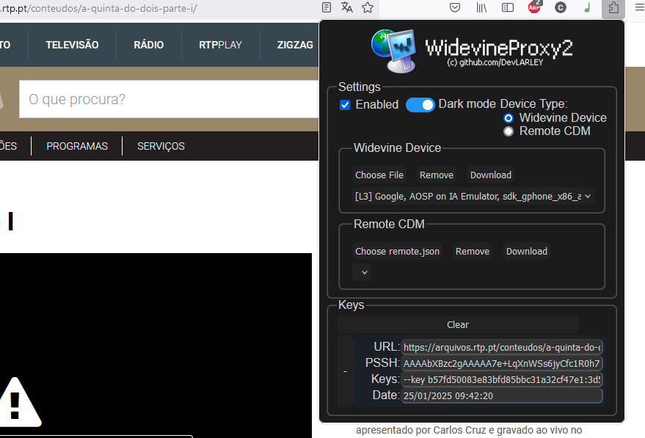Click the warning triangle in the video player
Image resolution: width=645 pixels, height=438 pixels.
(15, 402)
